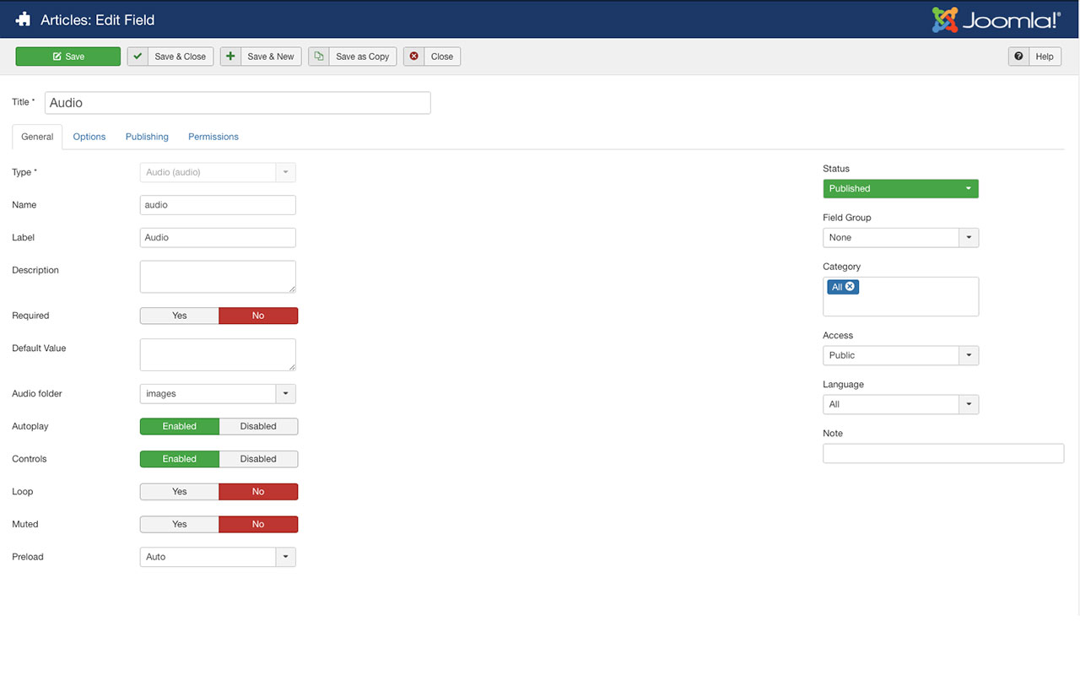Click the Label input field
Image resolution: width=1080 pixels, height=675 pixels.
pos(218,237)
